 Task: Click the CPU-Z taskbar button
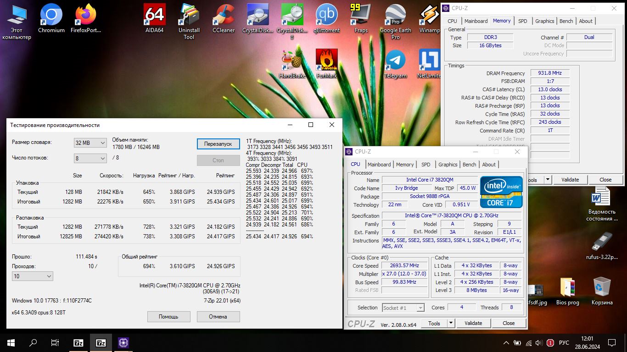coord(123,342)
